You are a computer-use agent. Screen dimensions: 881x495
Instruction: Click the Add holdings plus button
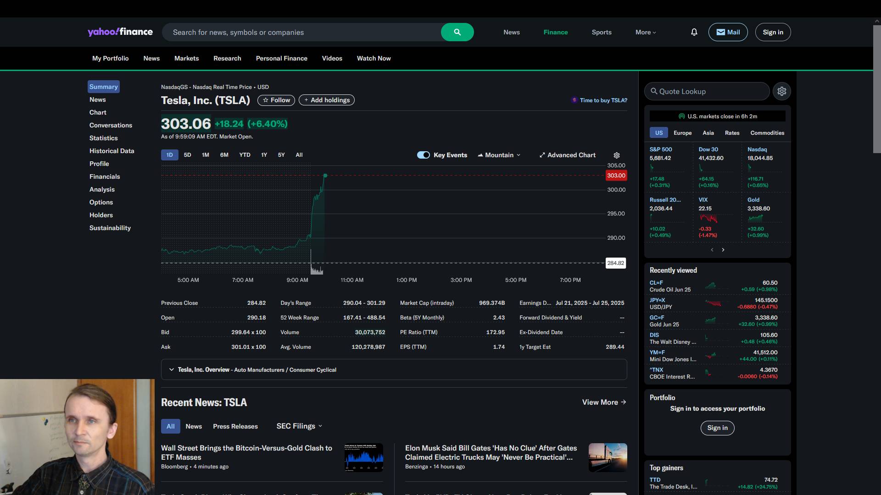tap(326, 100)
